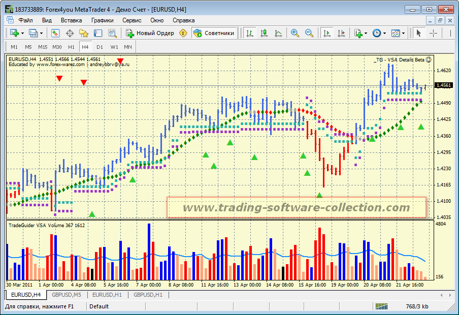Screen dimensions: 459x315
Task: Expand the new chart dropdown arrow
Action: click(x=22, y=33)
